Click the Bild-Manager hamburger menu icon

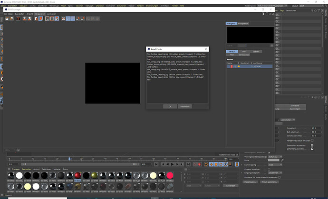tap(5, 14)
